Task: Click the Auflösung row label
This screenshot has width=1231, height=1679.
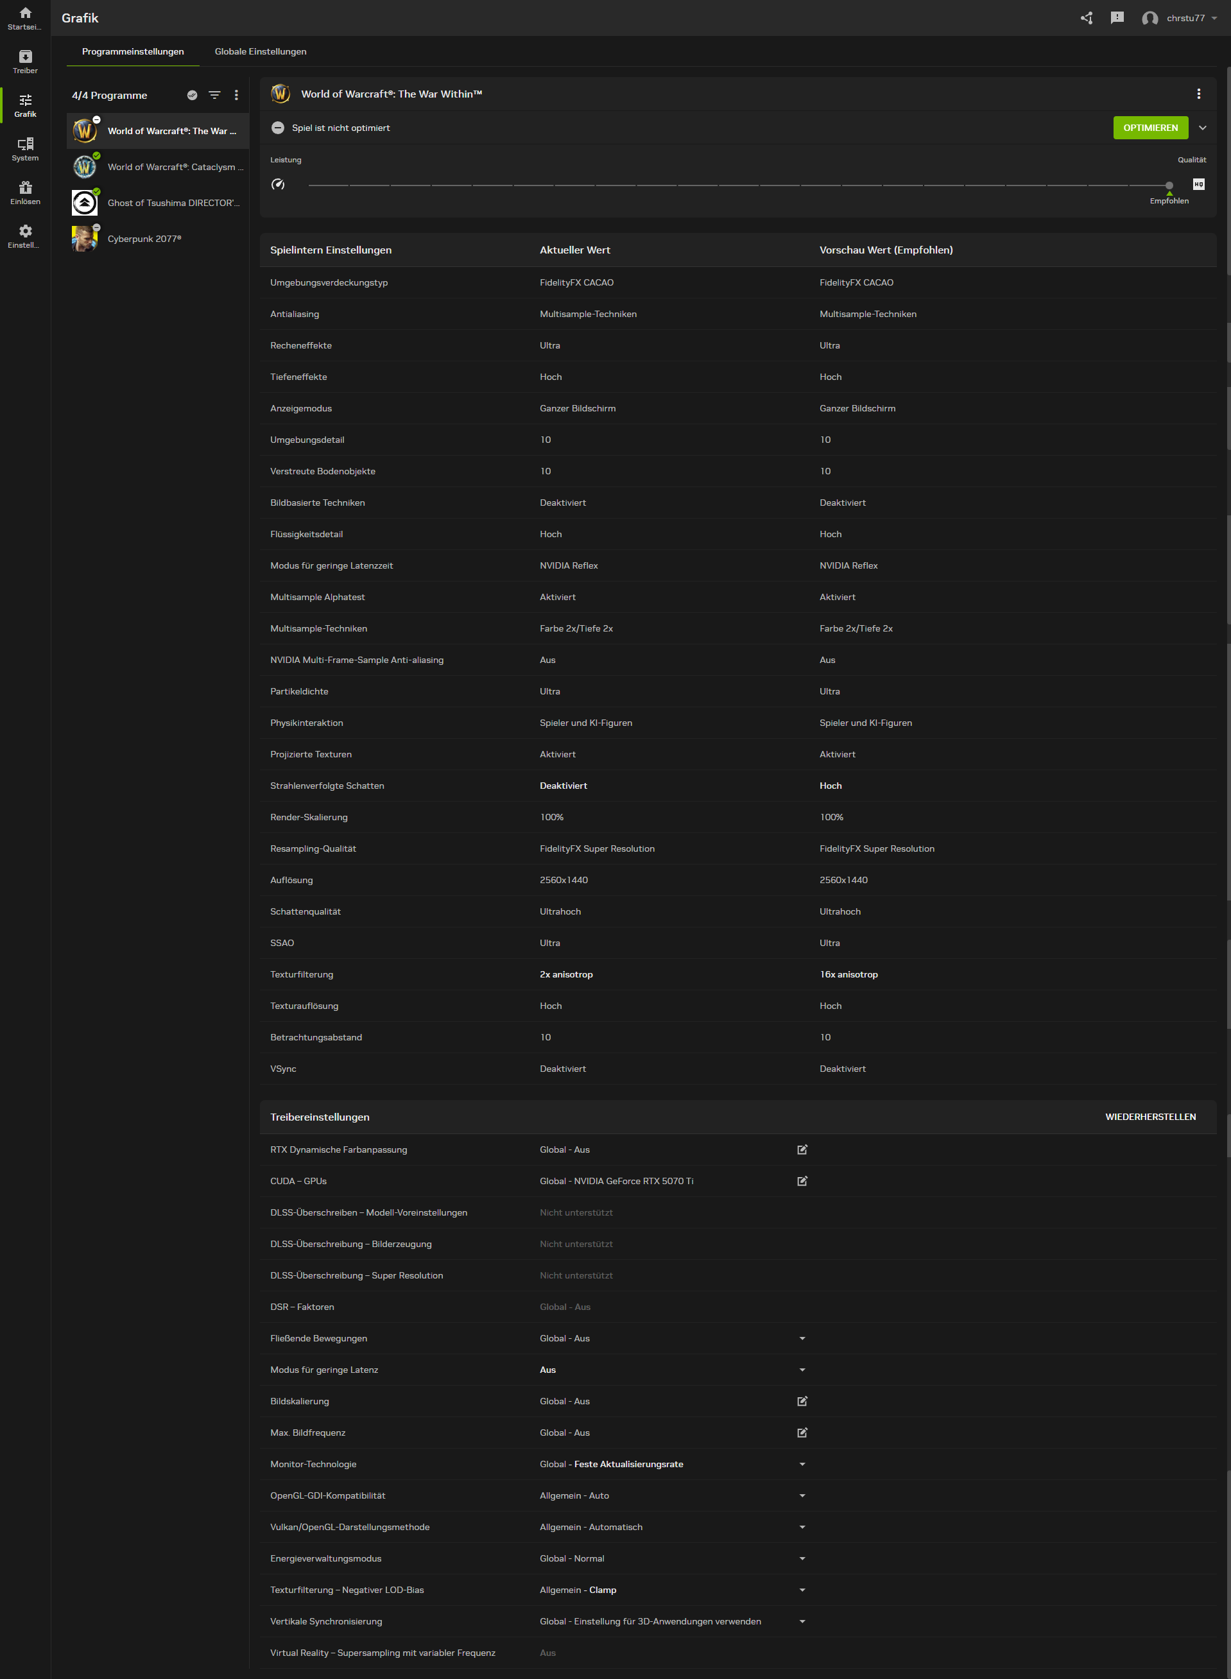Action: pyautogui.click(x=291, y=880)
